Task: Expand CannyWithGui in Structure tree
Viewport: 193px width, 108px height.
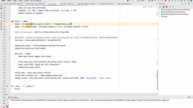Action: pyautogui.click(x=160, y=12)
